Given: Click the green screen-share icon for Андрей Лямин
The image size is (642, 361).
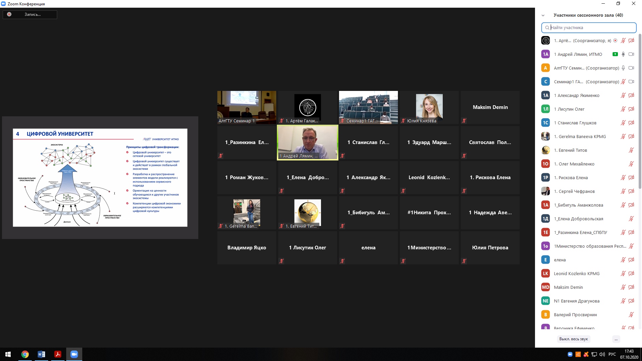Looking at the screenshot, I should click(615, 54).
